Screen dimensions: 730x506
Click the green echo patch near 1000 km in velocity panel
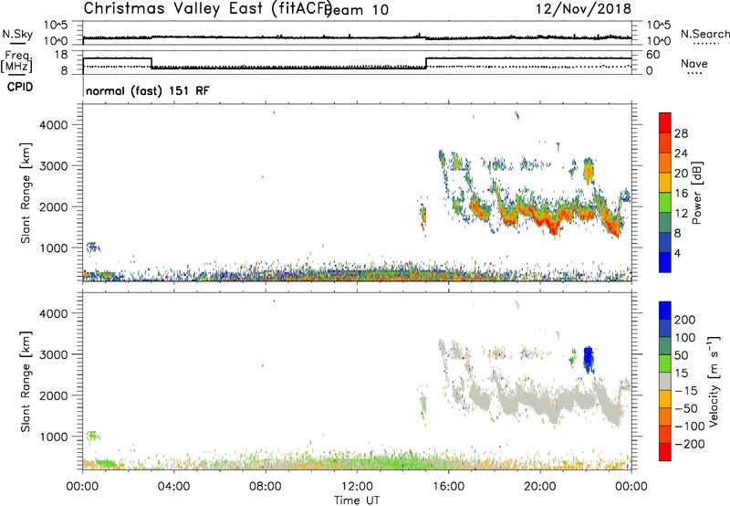93,436
